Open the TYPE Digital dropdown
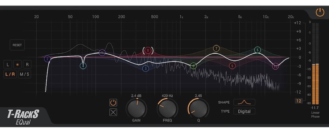This screenshot has width=329, height=133. 244,111
